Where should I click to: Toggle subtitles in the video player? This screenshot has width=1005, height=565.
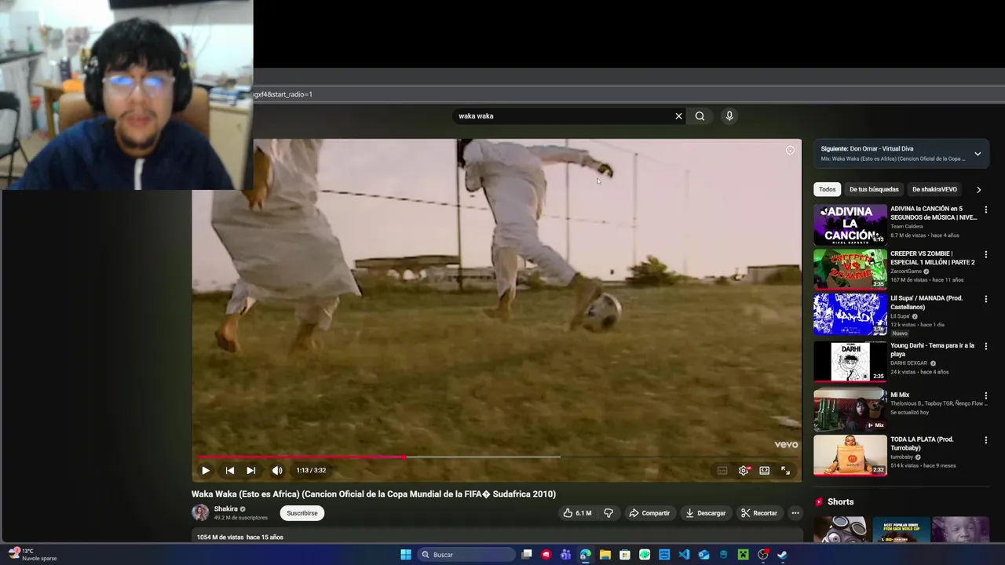click(722, 470)
